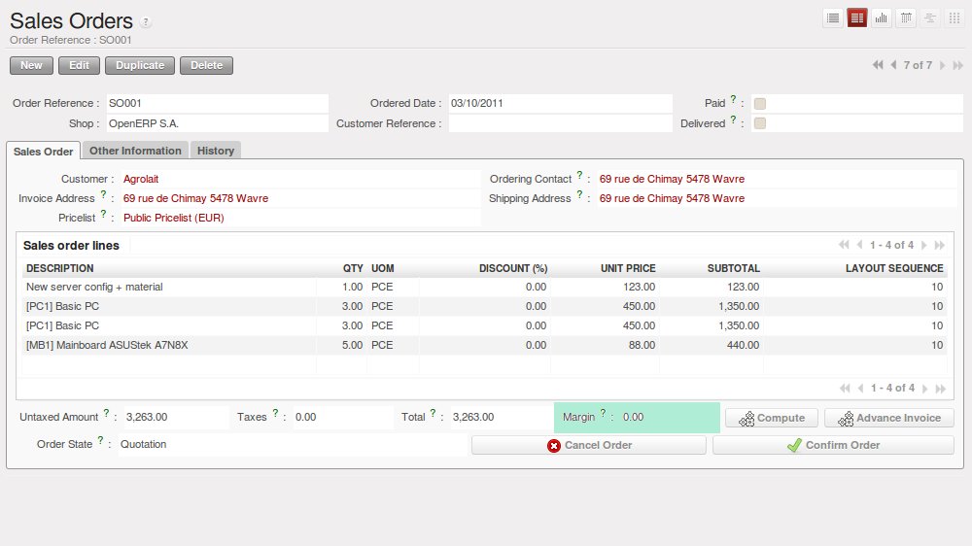Sort lines by the Unit Price column
The height and width of the screenshot is (546, 972).
point(628,268)
